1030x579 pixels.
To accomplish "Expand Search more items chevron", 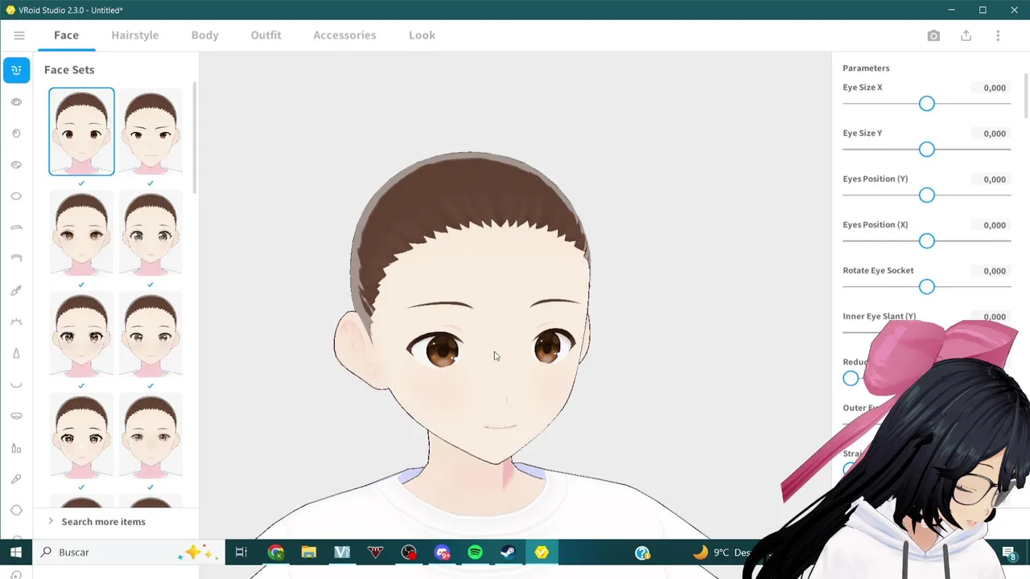I will click(51, 521).
